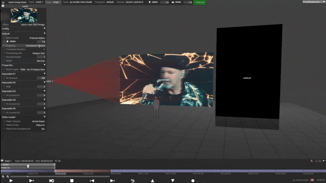Viewport: 326px width, 183px height.
Task: Collapse the Config section
Action: (45, 28)
